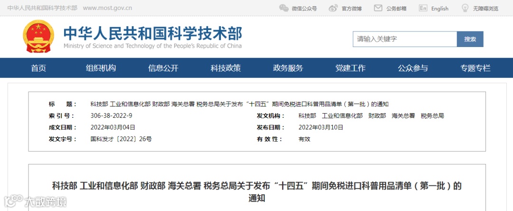Viewport: 513px width, 211px height.
Task: Click the 发文机构 label
Action: click(x=271, y=116)
